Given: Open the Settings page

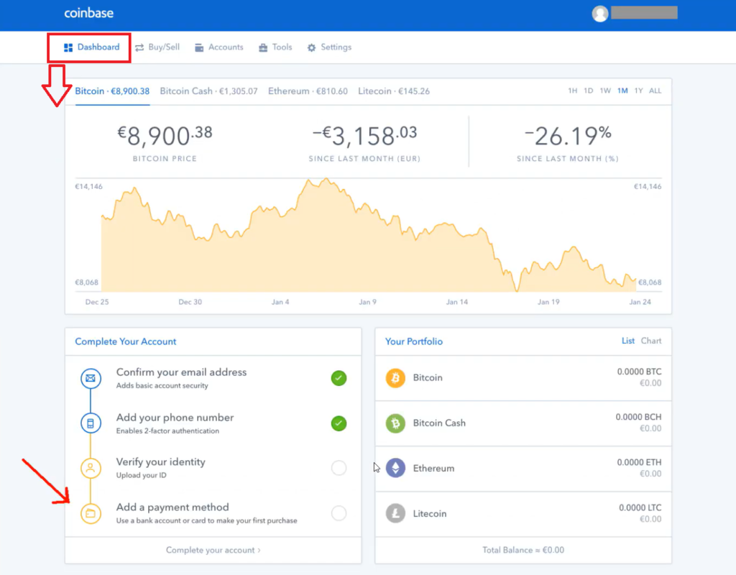Looking at the screenshot, I should tap(329, 47).
